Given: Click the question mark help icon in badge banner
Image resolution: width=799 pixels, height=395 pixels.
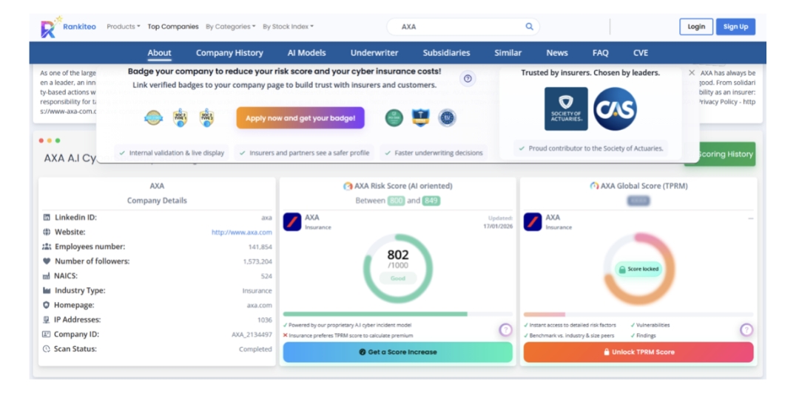Looking at the screenshot, I should point(468,78).
